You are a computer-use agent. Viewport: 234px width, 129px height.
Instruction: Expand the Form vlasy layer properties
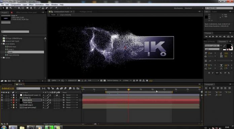(x=11, y=103)
